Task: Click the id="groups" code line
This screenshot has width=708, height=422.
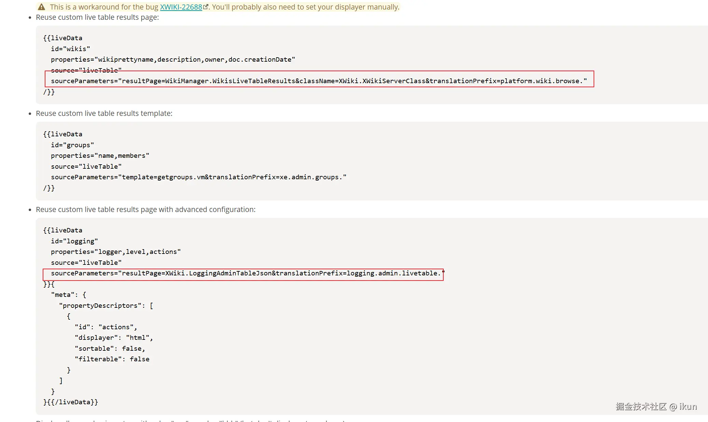Action: 72,145
